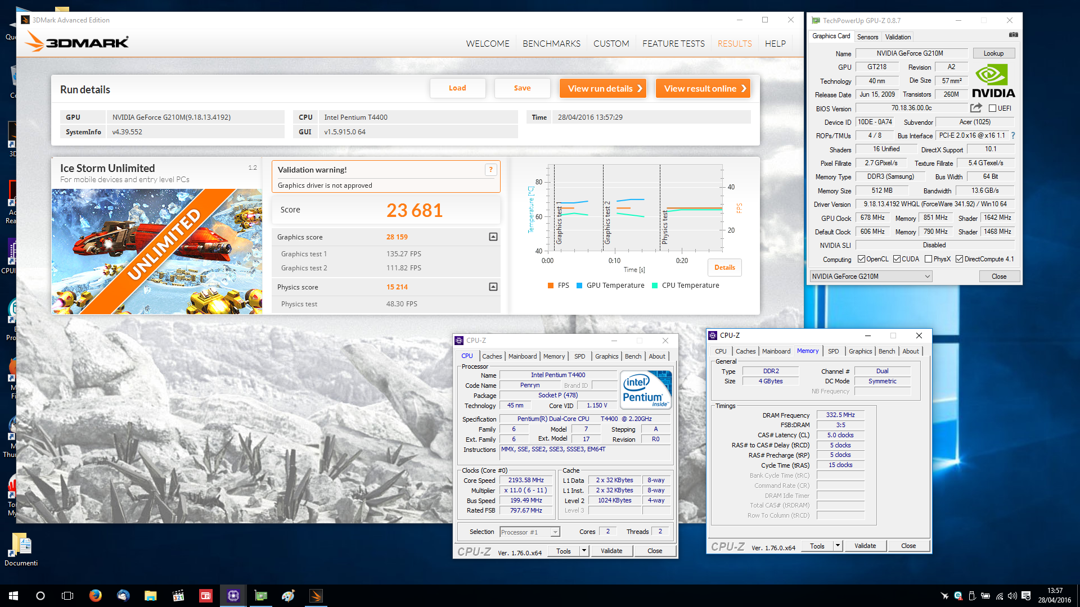Image resolution: width=1080 pixels, height=607 pixels.
Task: Open the network Wi-Fi tray icon
Action: (1000, 596)
